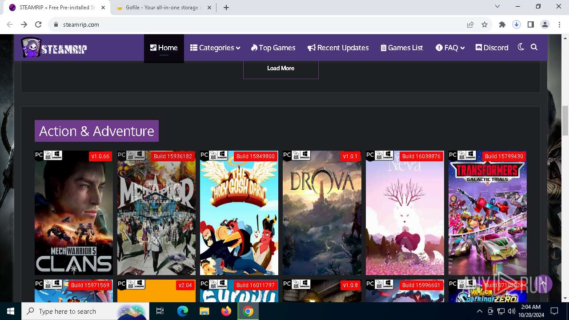Open volume control in tray
The width and height of the screenshot is (569, 320).
pos(511,311)
